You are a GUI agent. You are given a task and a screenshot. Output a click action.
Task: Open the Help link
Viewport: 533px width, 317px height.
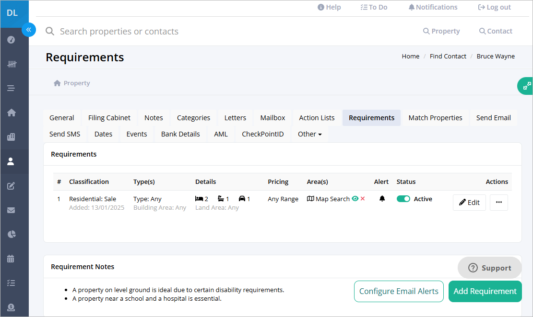(x=329, y=7)
